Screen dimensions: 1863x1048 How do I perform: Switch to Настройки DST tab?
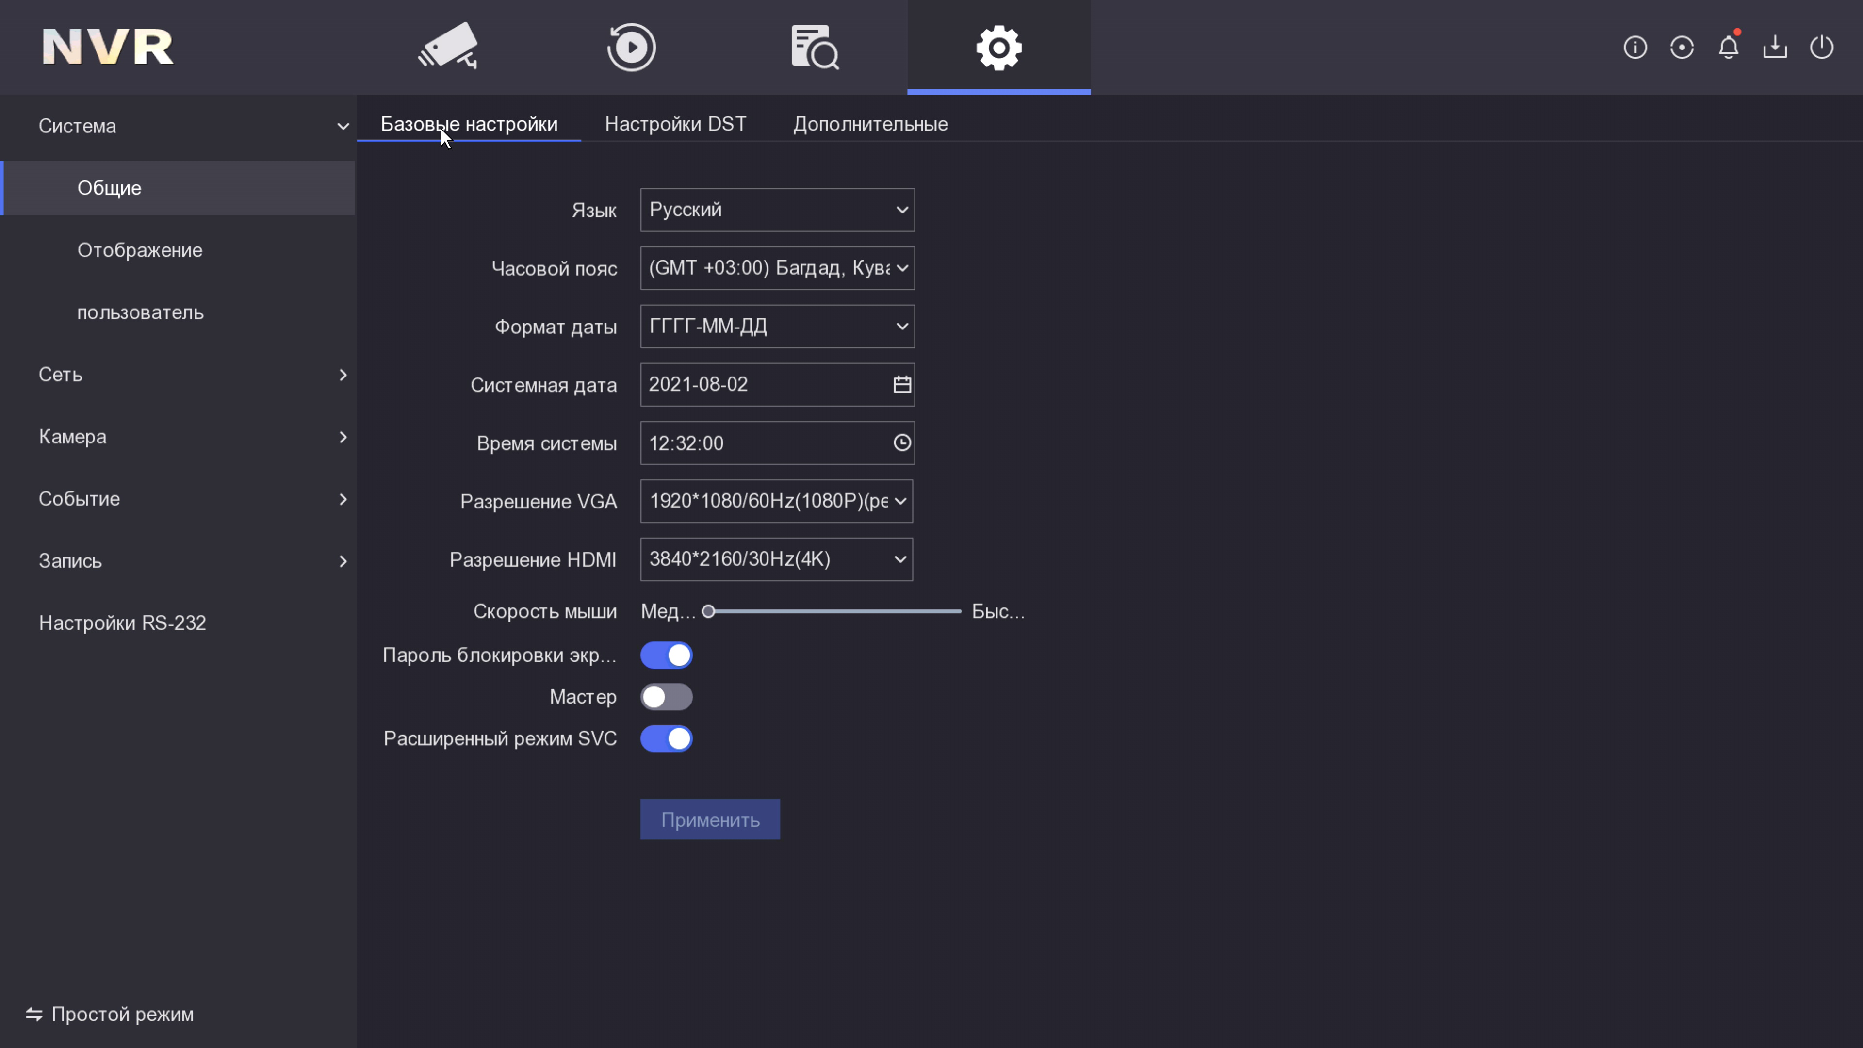675,124
